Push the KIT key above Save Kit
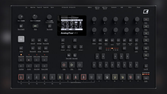Viewport: 167px width, 94px height. 33,40
